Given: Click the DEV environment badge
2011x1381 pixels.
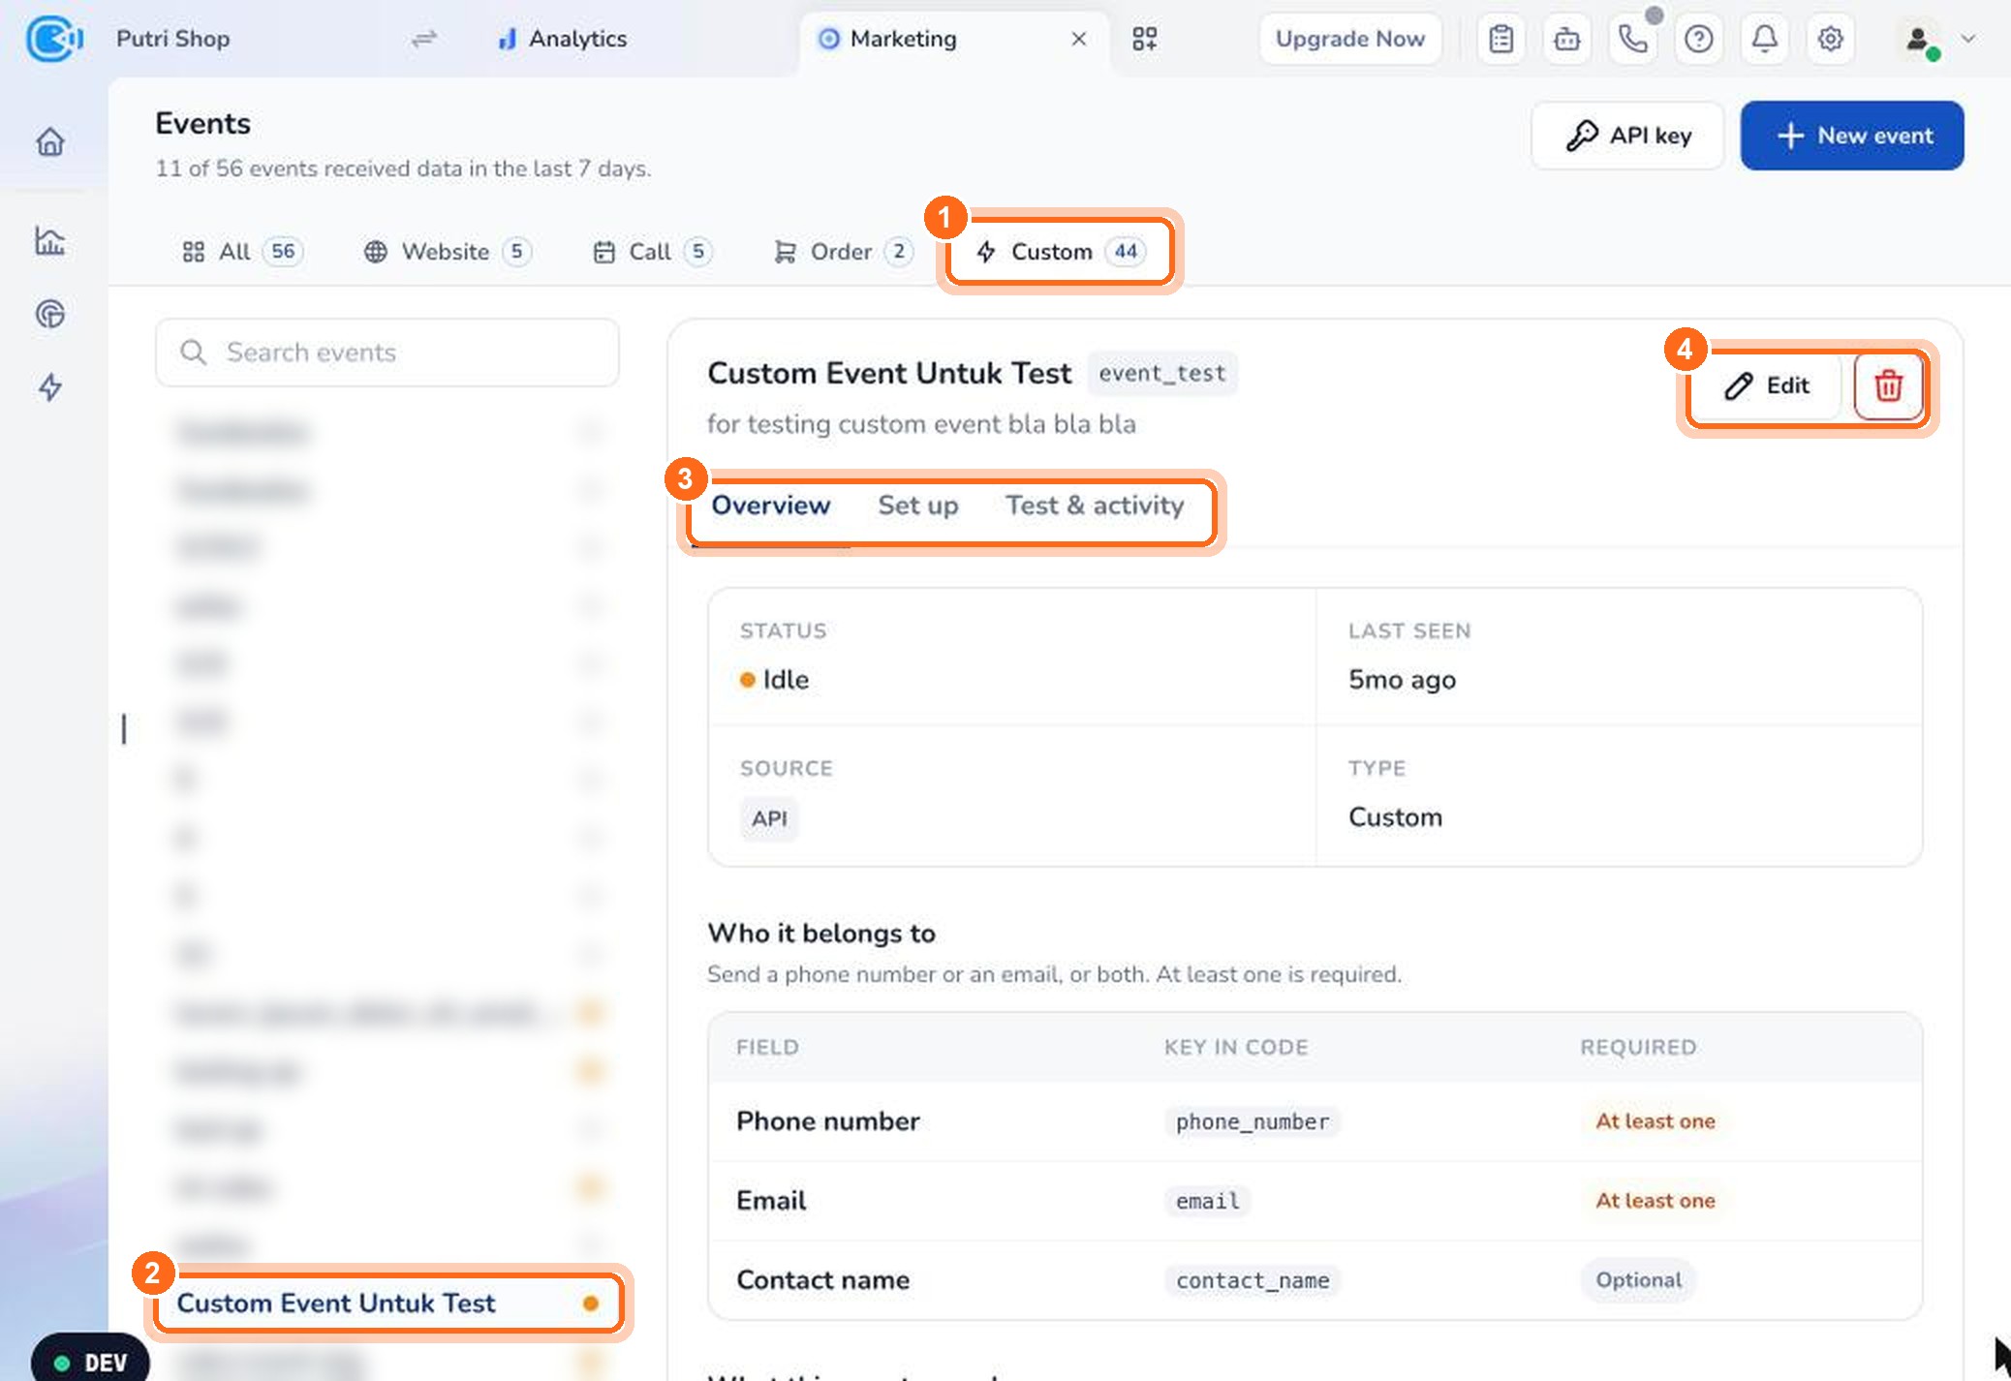Looking at the screenshot, I should tap(91, 1362).
